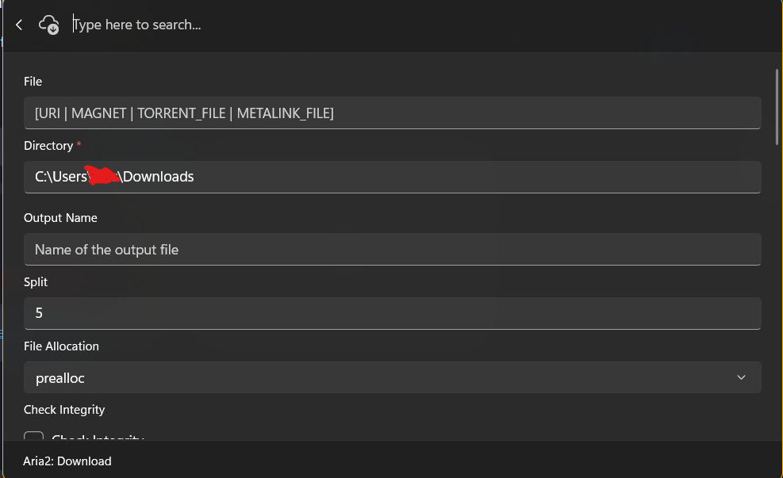The image size is (783, 478).
Task: Click the 'Split' field label
Action: coord(36,282)
